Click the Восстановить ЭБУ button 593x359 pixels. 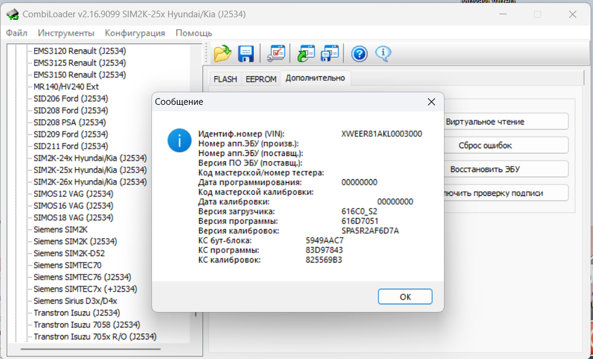coord(506,169)
